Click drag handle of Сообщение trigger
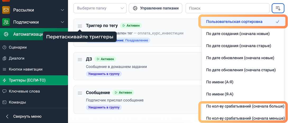This screenshot has height=123, width=288. tap(80, 93)
